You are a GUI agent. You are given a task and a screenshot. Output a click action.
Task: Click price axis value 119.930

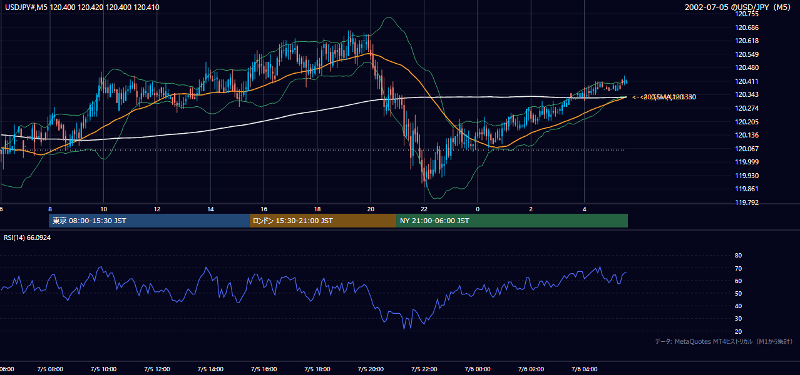pyautogui.click(x=747, y=176)
